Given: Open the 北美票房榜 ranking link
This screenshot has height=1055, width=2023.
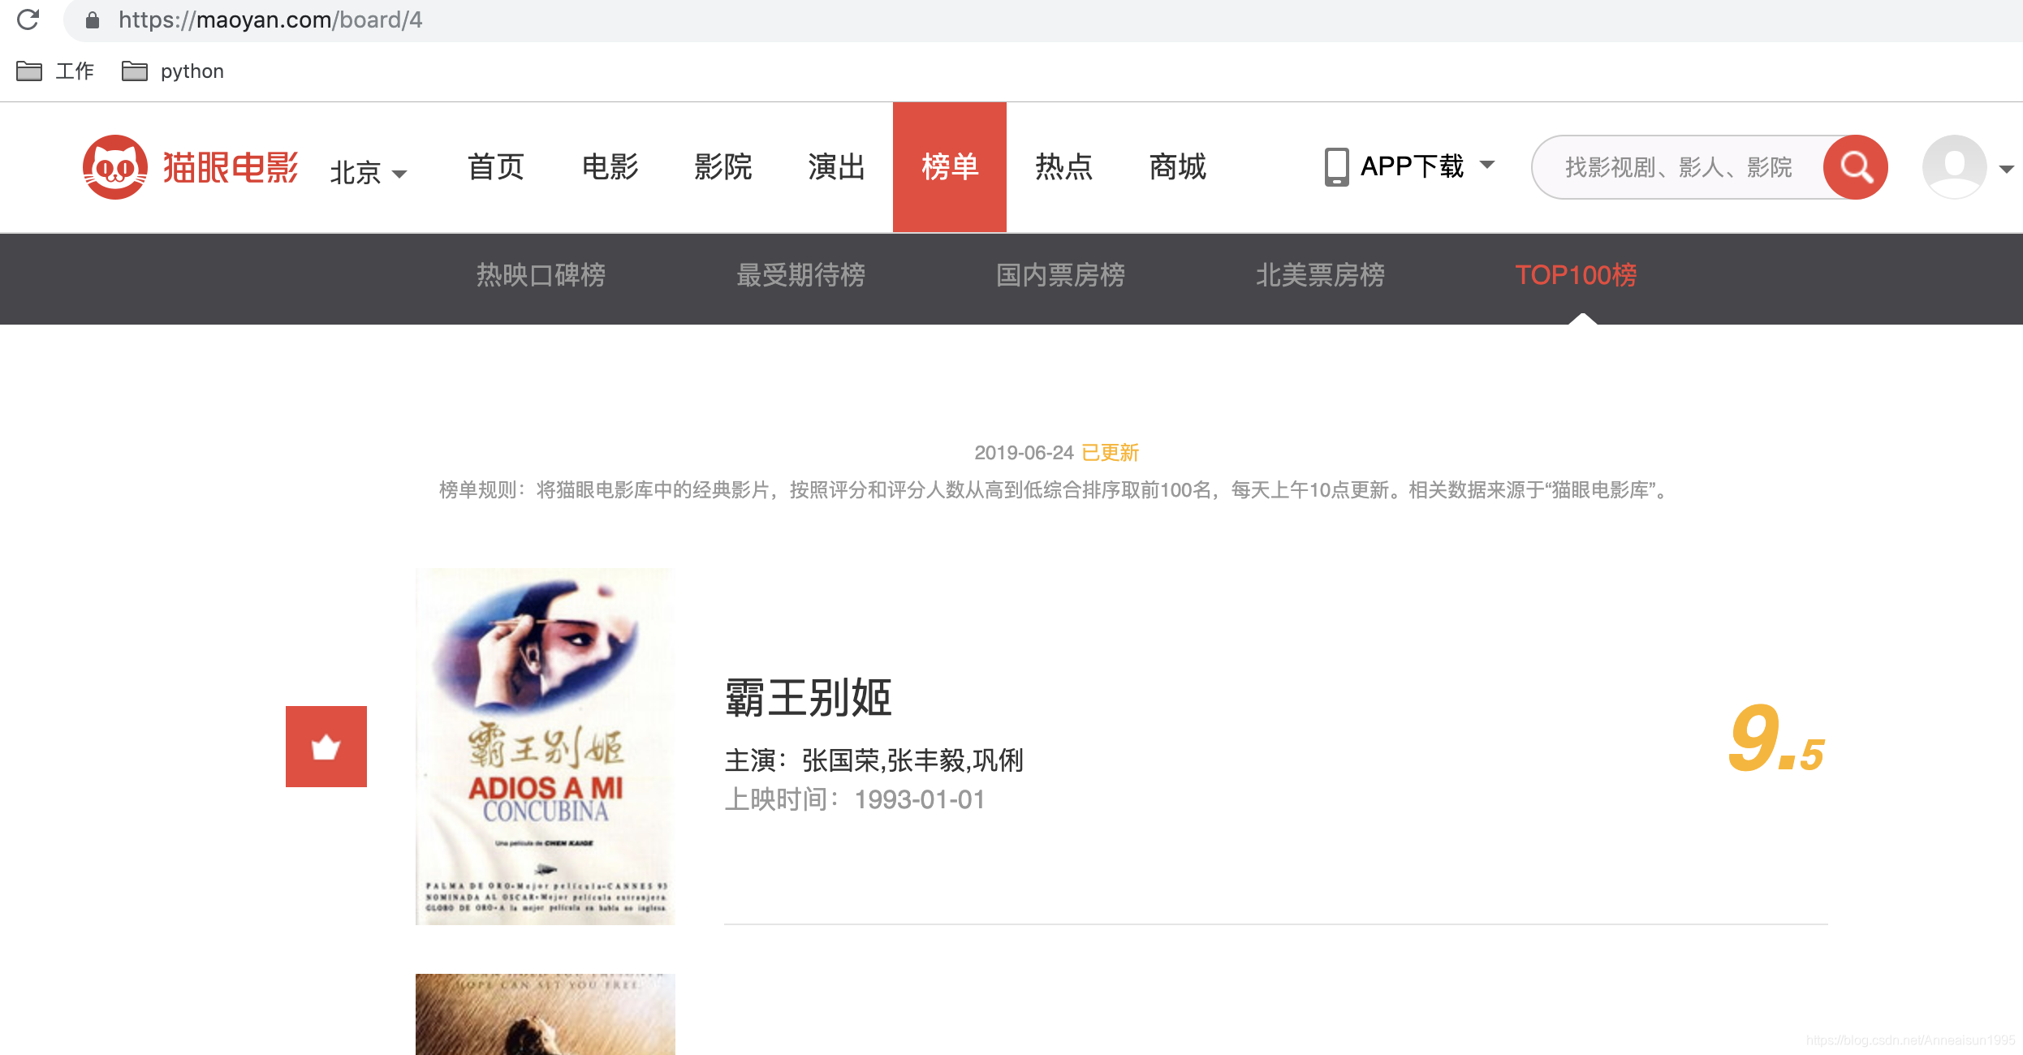Looking at the screenshot, I should click(x=1320, y=275).
